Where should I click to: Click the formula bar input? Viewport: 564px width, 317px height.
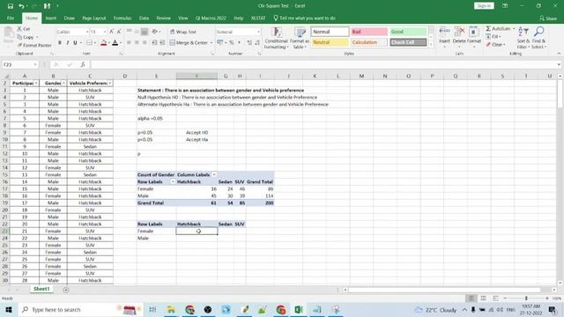[323, 64]
